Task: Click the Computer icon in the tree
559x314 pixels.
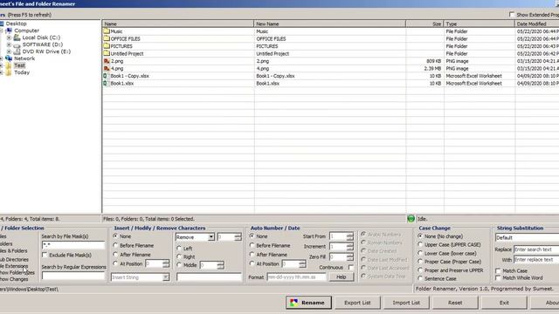Action: coord(9,31)
